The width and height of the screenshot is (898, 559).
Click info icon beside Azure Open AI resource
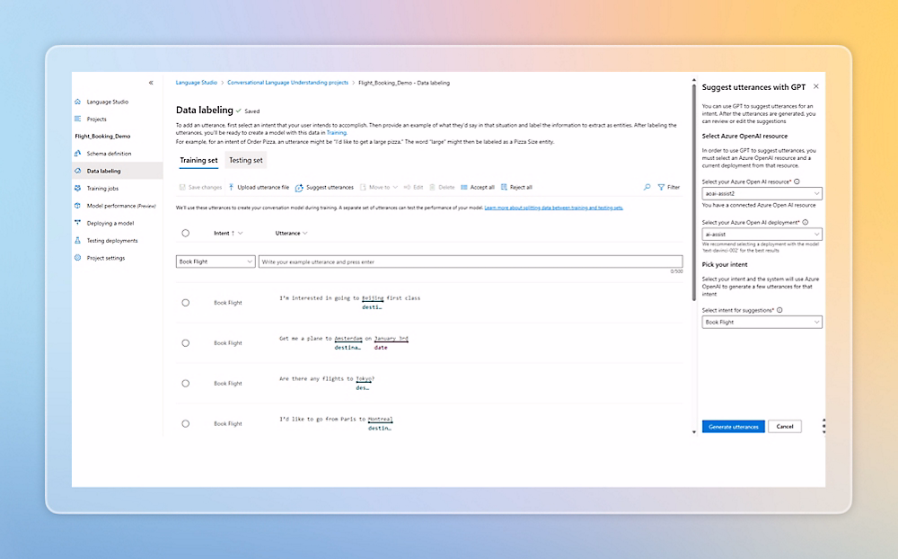pyautogui.click(x=797, y=182)
